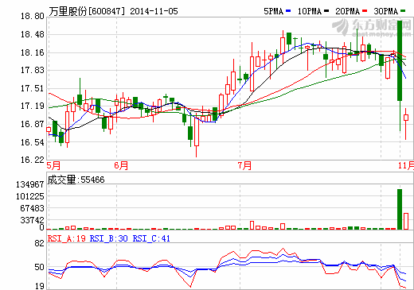Image resolution: width=414 pixels, height=290 pixels.
Task: Click the 成交量:55466 volume label
Action: click(x=76, y=180)
